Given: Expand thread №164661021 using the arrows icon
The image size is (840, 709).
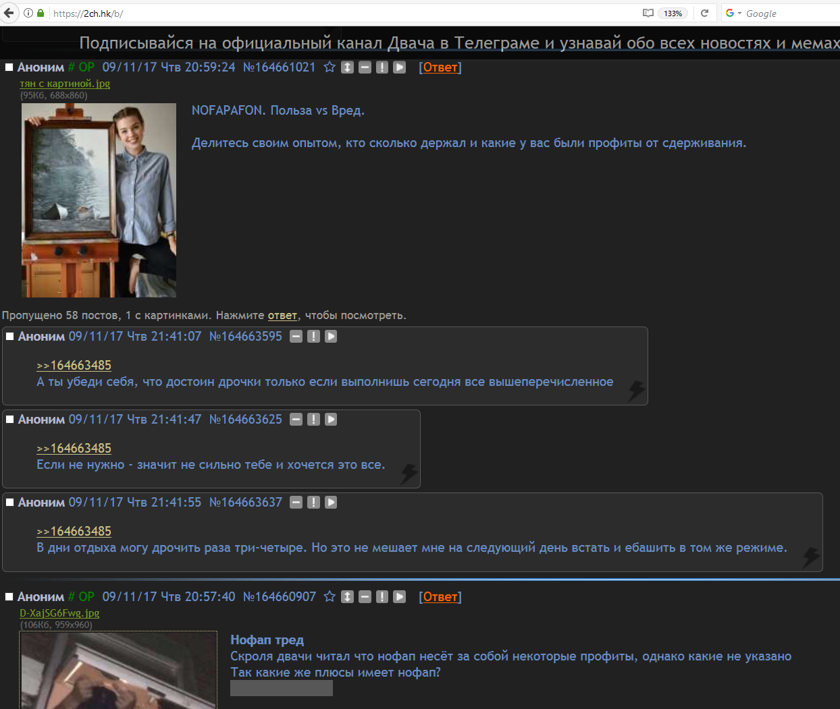Looking at the screenshot, I should (x=347, y=67).
